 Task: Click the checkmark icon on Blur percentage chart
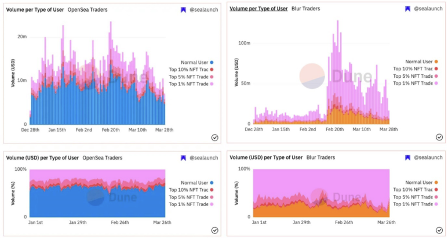click(x=439, y=230)
